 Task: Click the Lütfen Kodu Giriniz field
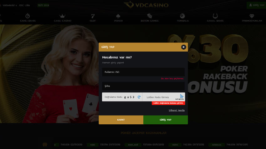click(160, 97)
